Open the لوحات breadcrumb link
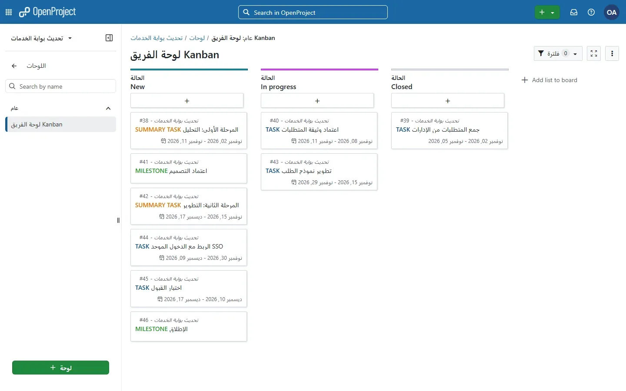Image resolution: width=626 pixels, height=391 pixels. coord(197,38)
